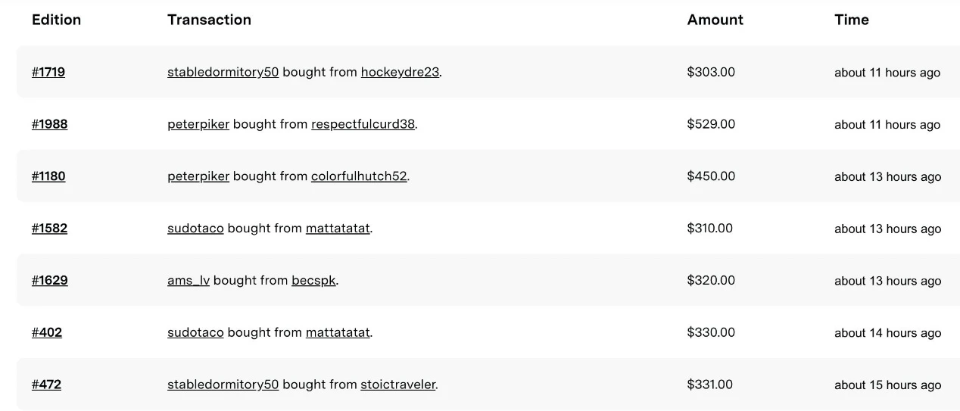960x411 pixels.
Task: Open edition #1582 link
Action: (49, 228)
